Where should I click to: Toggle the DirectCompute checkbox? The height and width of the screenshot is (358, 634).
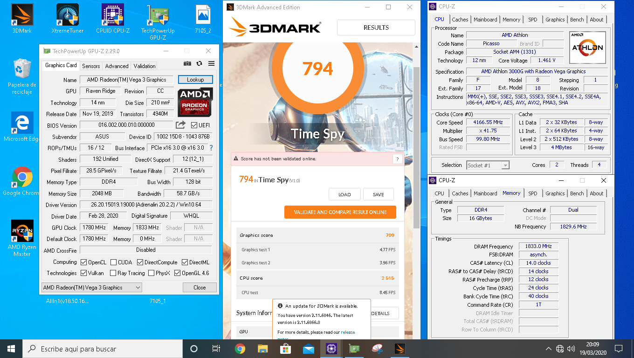tap(140, 262)
